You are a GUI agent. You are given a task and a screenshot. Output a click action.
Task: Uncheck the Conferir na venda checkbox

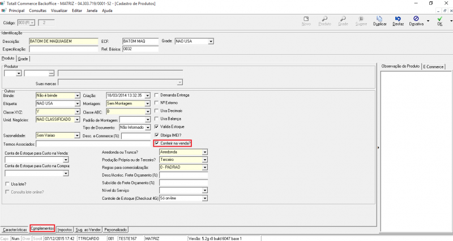tap(157, 143)
